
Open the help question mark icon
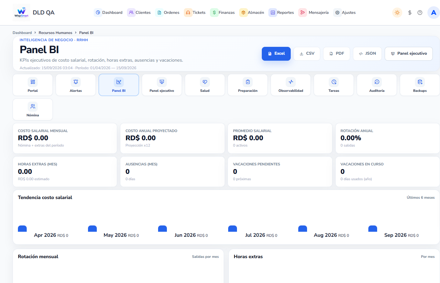pos(420,13)
